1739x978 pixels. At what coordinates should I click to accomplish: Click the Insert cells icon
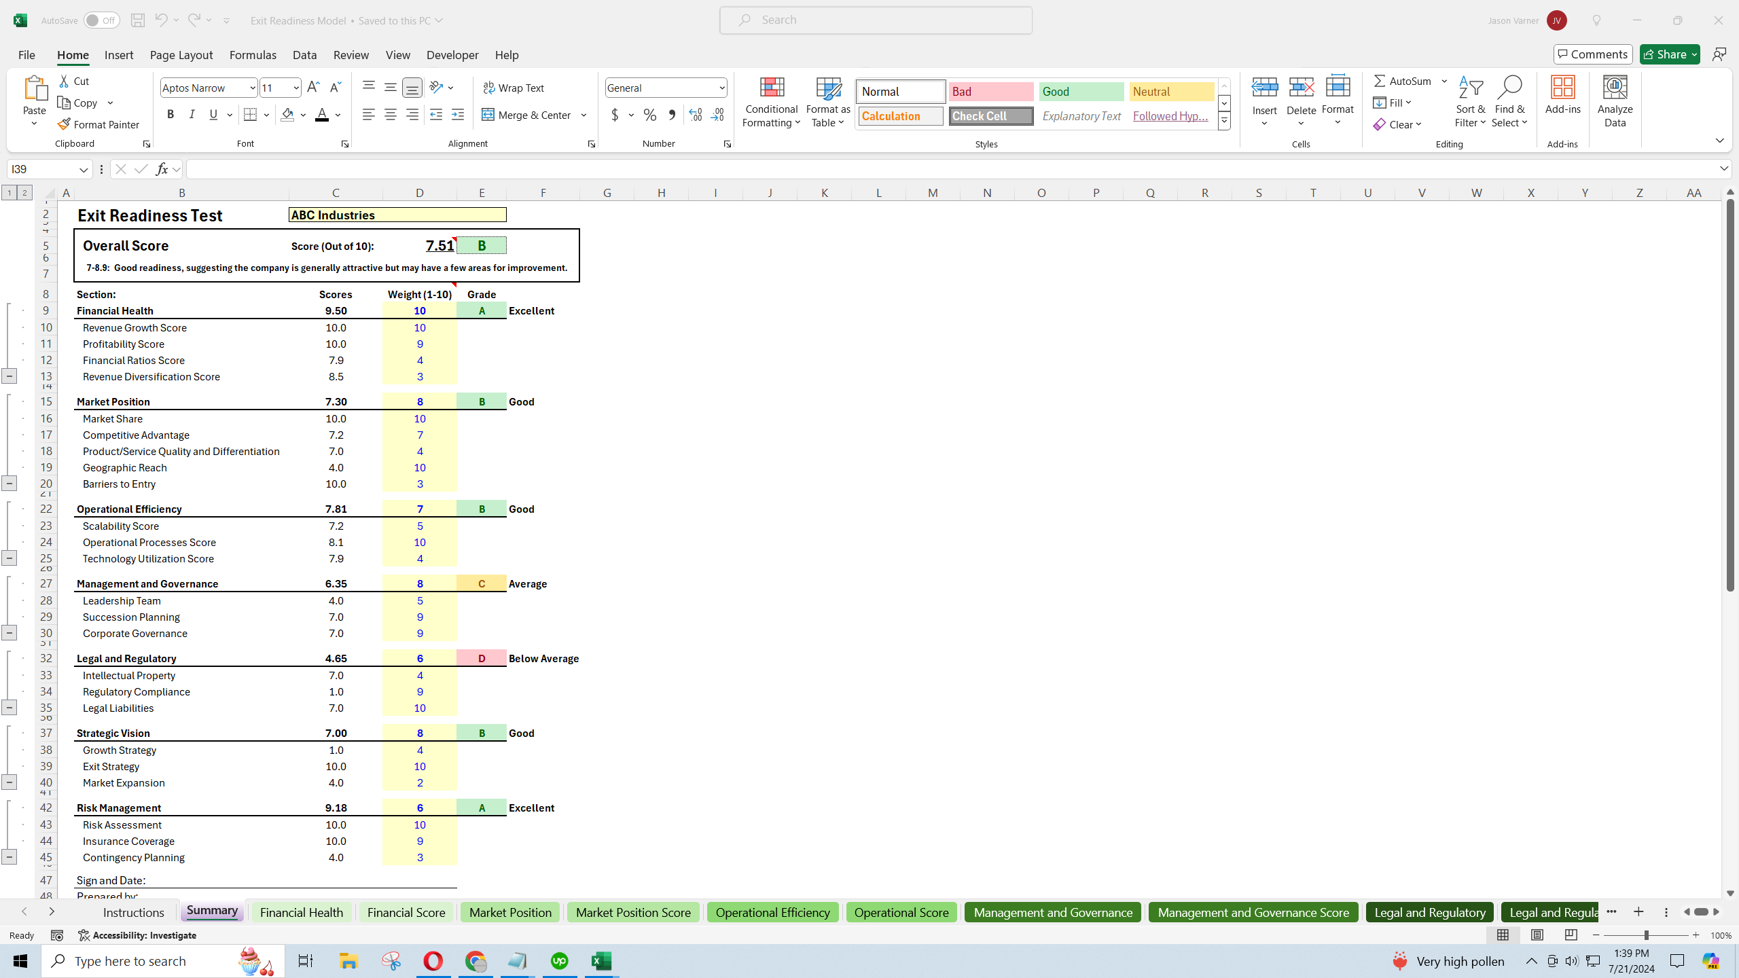1264,88
